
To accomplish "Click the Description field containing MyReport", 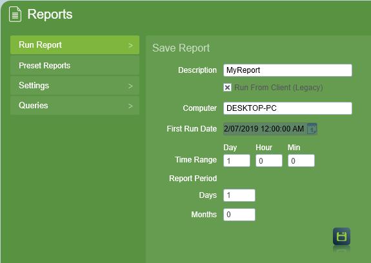I will (288, 70).
